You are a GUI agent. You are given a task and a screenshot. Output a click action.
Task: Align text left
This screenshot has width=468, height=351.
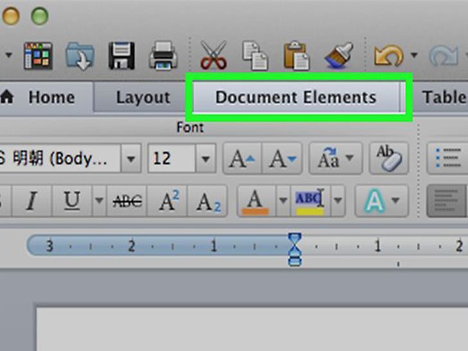[x=446, y=201]
